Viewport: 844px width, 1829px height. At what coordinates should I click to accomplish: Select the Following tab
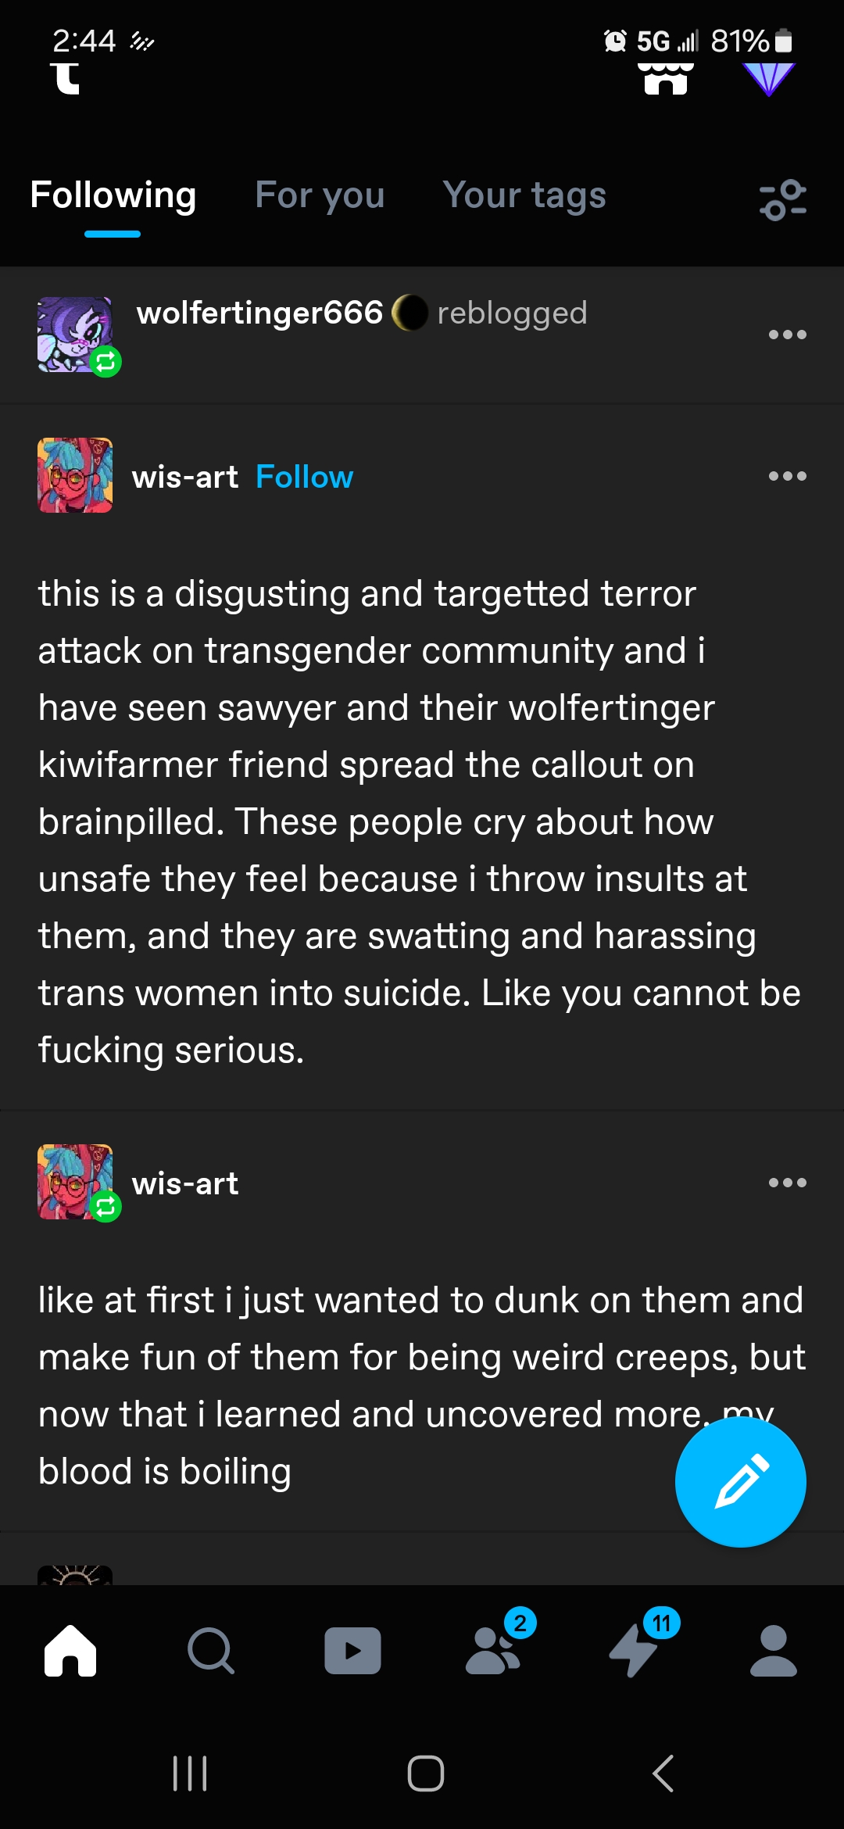click(113, 195)
